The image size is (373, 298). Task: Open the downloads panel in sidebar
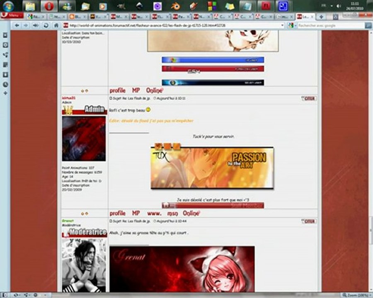pos(5,74)
